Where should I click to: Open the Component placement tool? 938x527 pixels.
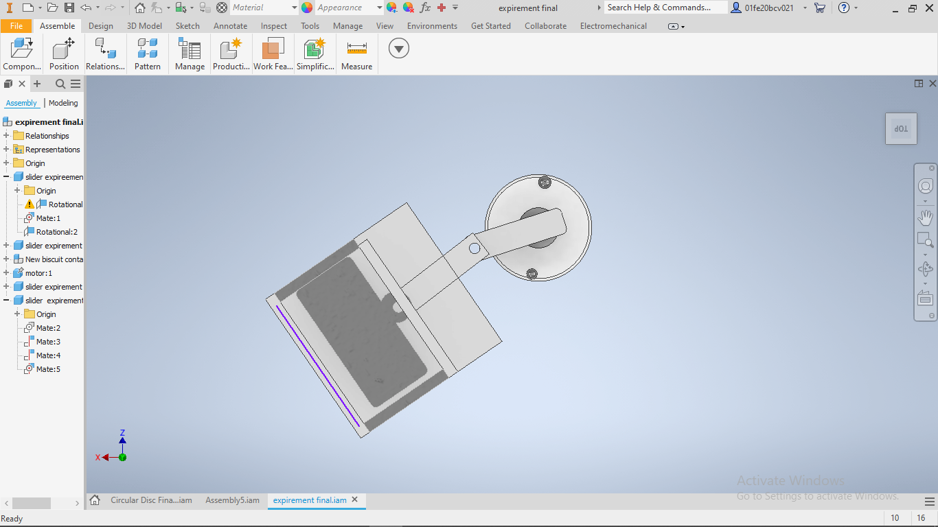point(22,54)
